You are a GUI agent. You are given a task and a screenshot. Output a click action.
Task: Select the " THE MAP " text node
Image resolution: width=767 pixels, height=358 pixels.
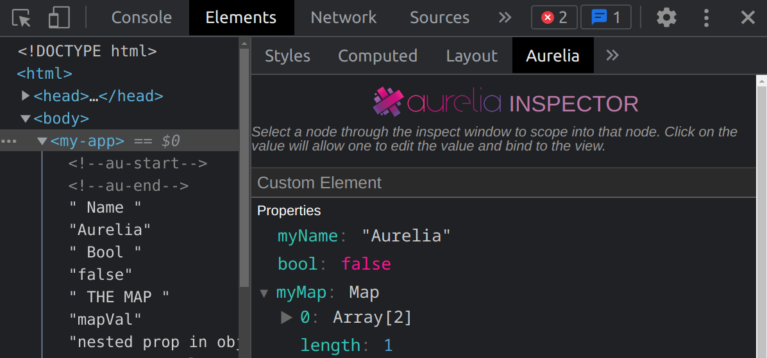[119, 297]
